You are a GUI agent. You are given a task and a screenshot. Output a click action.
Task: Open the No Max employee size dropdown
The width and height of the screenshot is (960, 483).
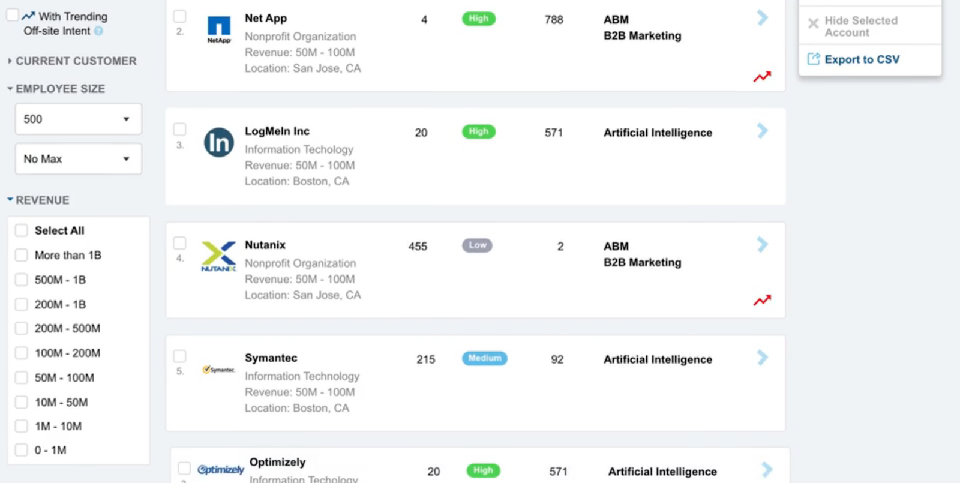78,158
